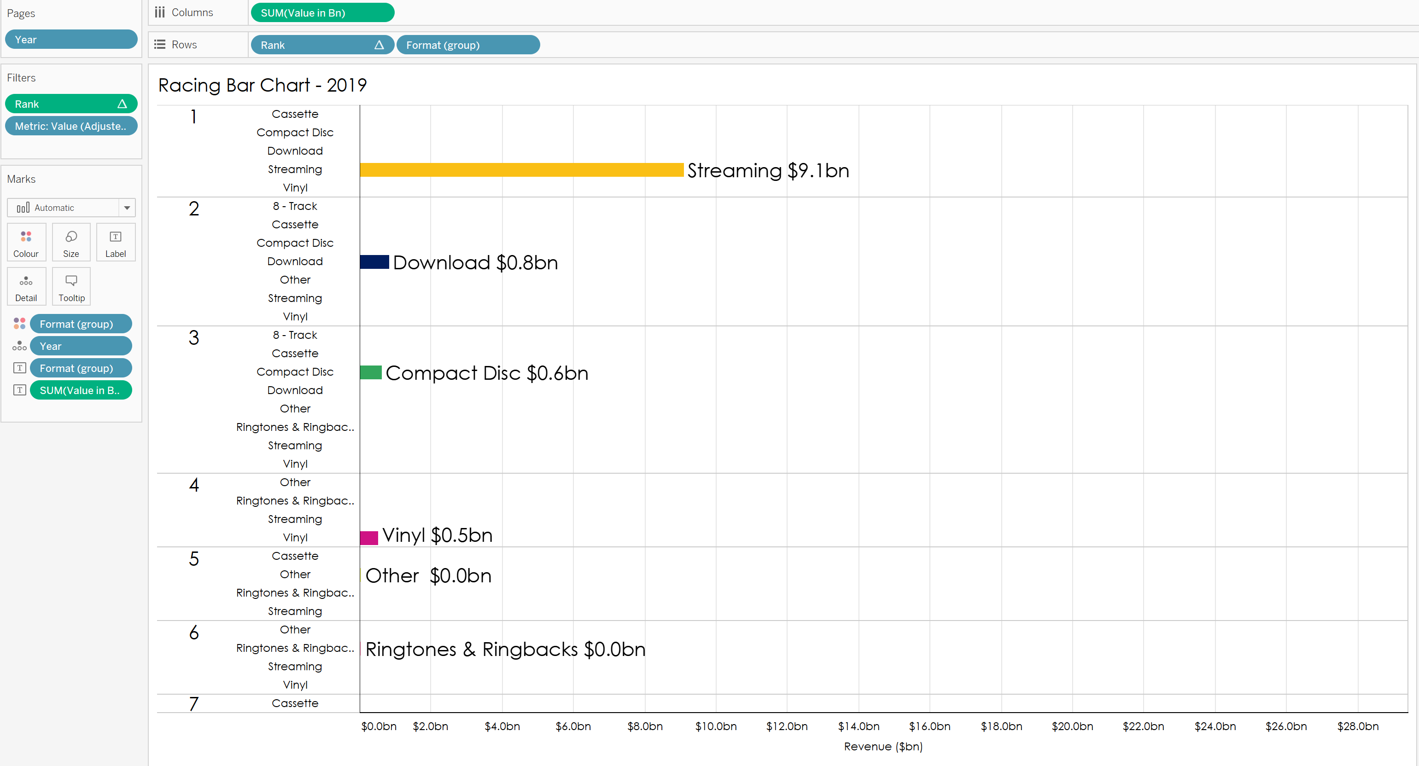Click the detail icon beside Year pill in Marks

click(19, 346)
